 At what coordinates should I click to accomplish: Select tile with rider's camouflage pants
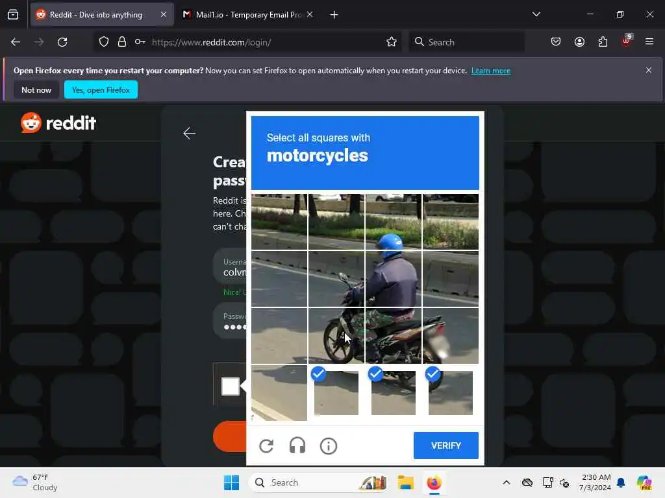click(x=393, y=336)
